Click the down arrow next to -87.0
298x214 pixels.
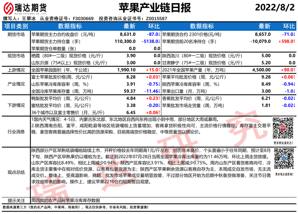(x=160, y=34)
